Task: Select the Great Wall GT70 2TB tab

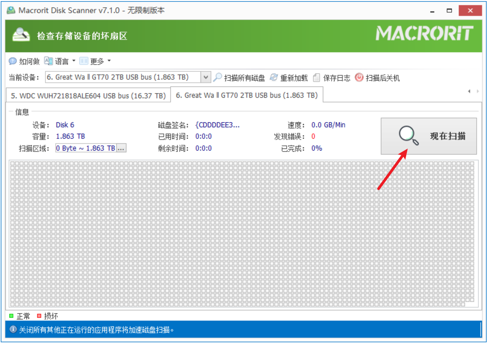Action: (x=247, y=95)
